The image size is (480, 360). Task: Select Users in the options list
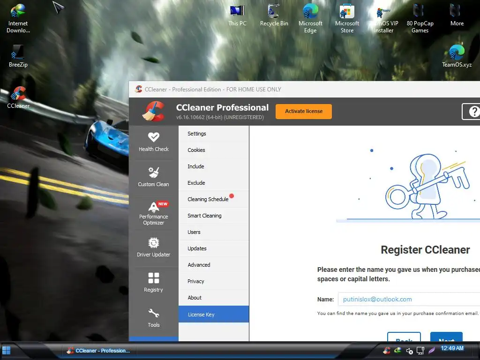coord(214,232)
